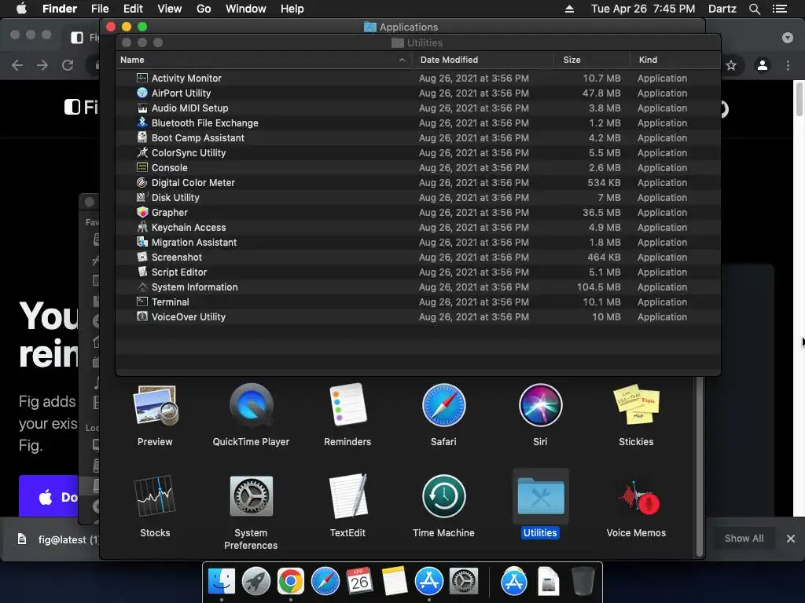Select System Preferences in Applications window
The width and height of the screenshot is (805, 603).
coord(251,496)
